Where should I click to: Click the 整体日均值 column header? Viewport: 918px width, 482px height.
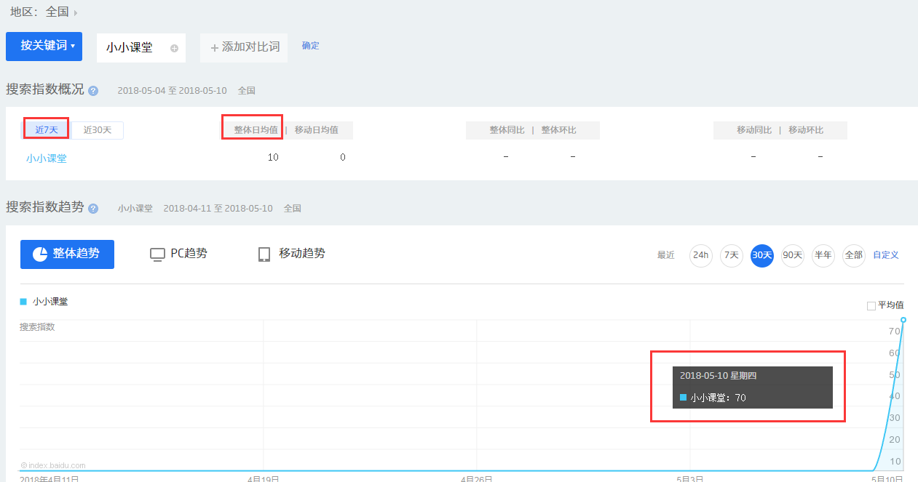256,130
